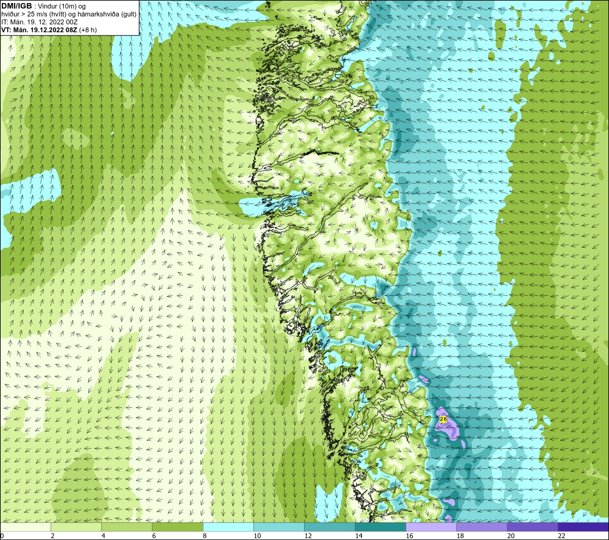
Task: Click the legend value 12
Action: coord(308,536)
